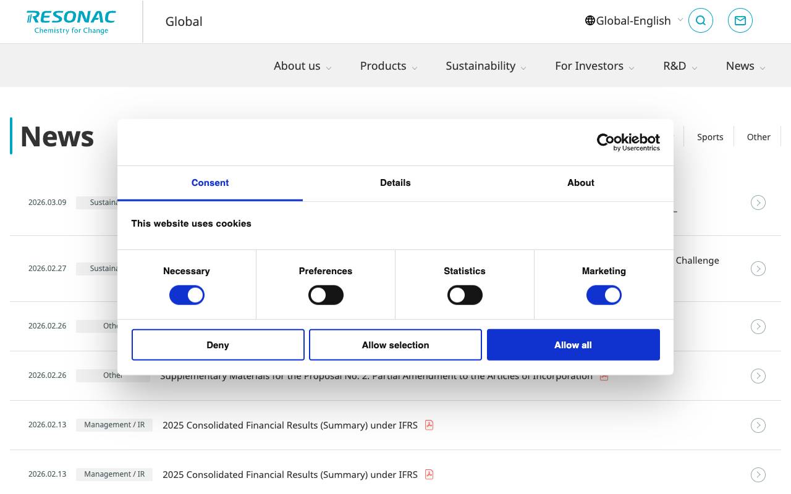
Task: Click the Resonac logo
Action: pyautogui.click(x=70, y=21)
